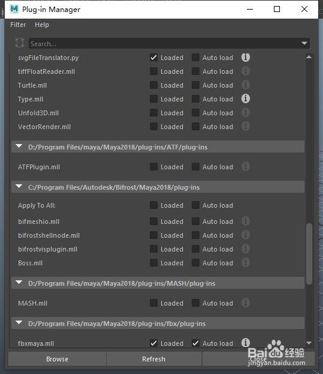Check Loaded for ATFPlugin.mll

pos(153,167)
